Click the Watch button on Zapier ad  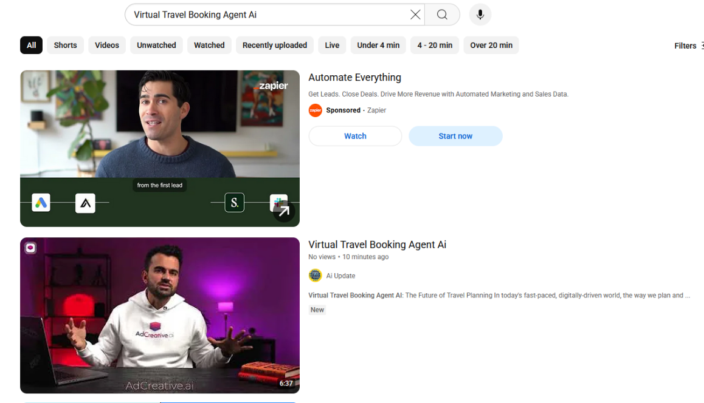click(x=355, y=136)
